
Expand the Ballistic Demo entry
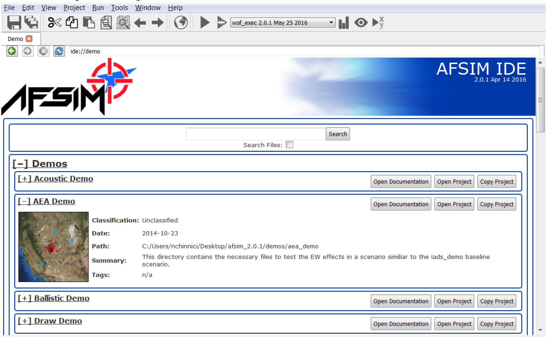[x=53, y=298]
